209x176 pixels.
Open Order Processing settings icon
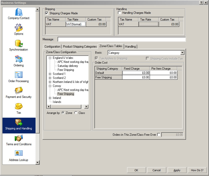coord(19,75)
